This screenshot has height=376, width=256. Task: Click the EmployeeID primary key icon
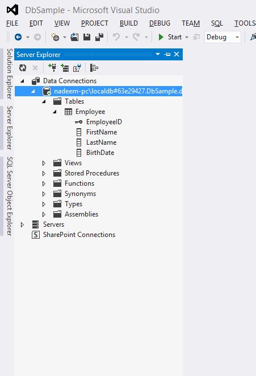[x=79, y=122]
